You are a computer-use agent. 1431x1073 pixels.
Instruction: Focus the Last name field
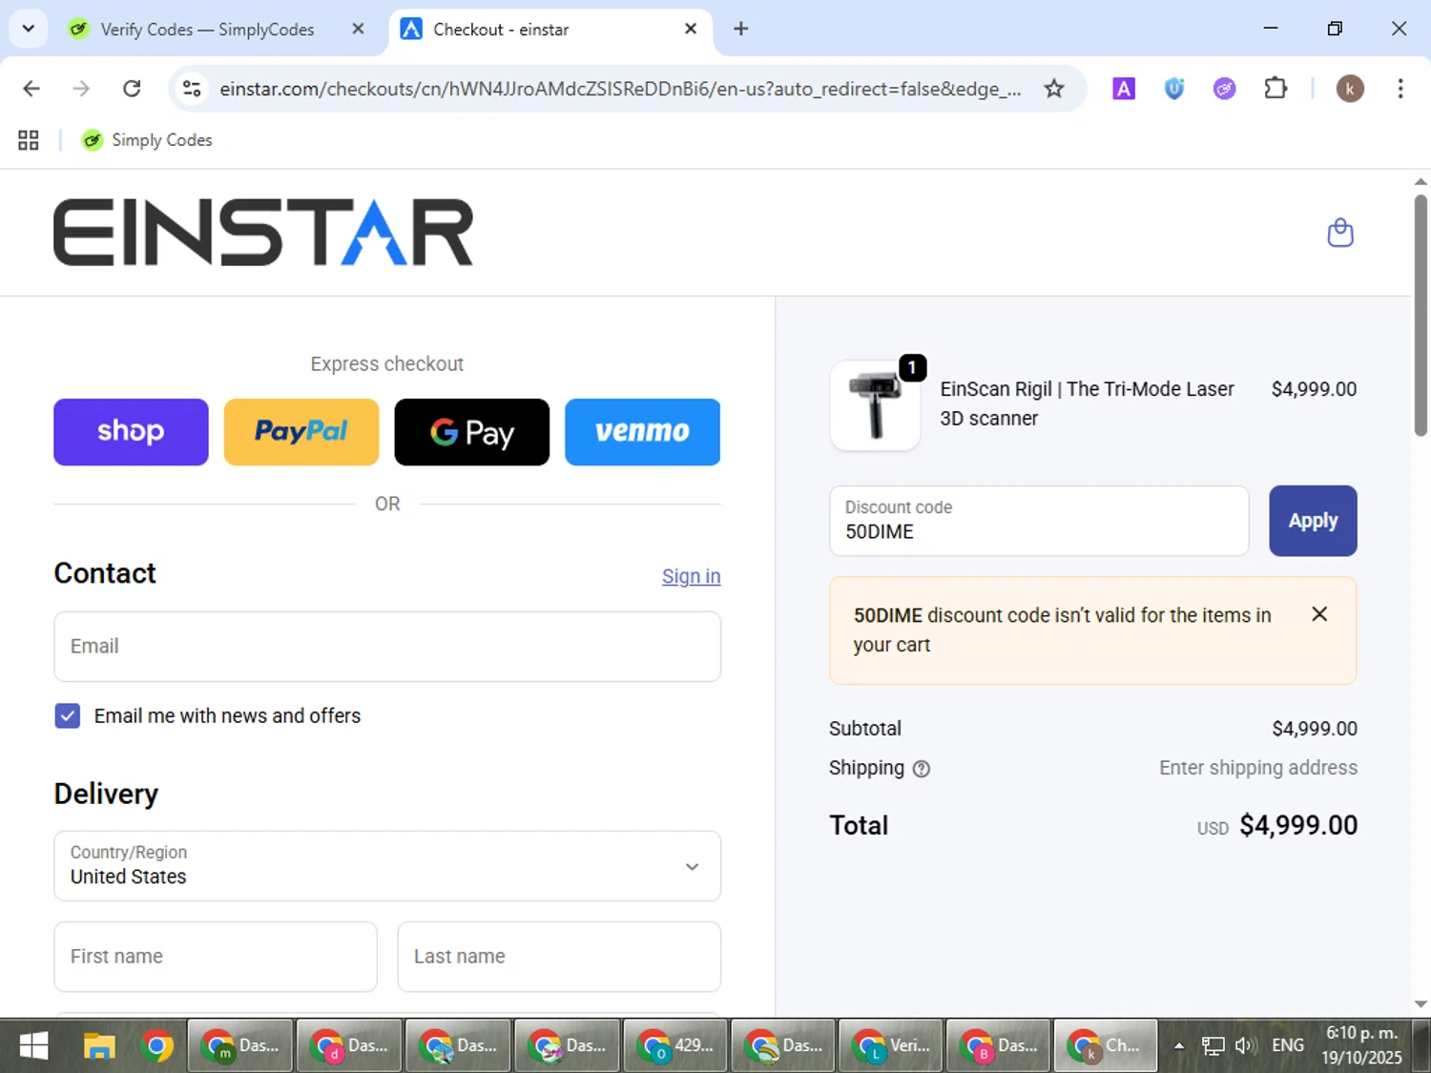(x=559, y=957)
